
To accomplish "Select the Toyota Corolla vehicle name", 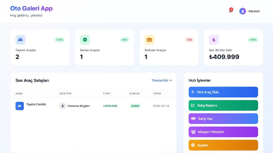I will pos(36,104).
